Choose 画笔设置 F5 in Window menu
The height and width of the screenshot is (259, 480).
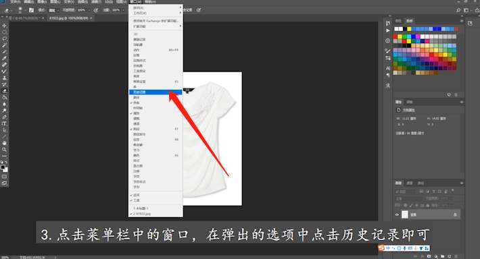click(x=155, y=82)
